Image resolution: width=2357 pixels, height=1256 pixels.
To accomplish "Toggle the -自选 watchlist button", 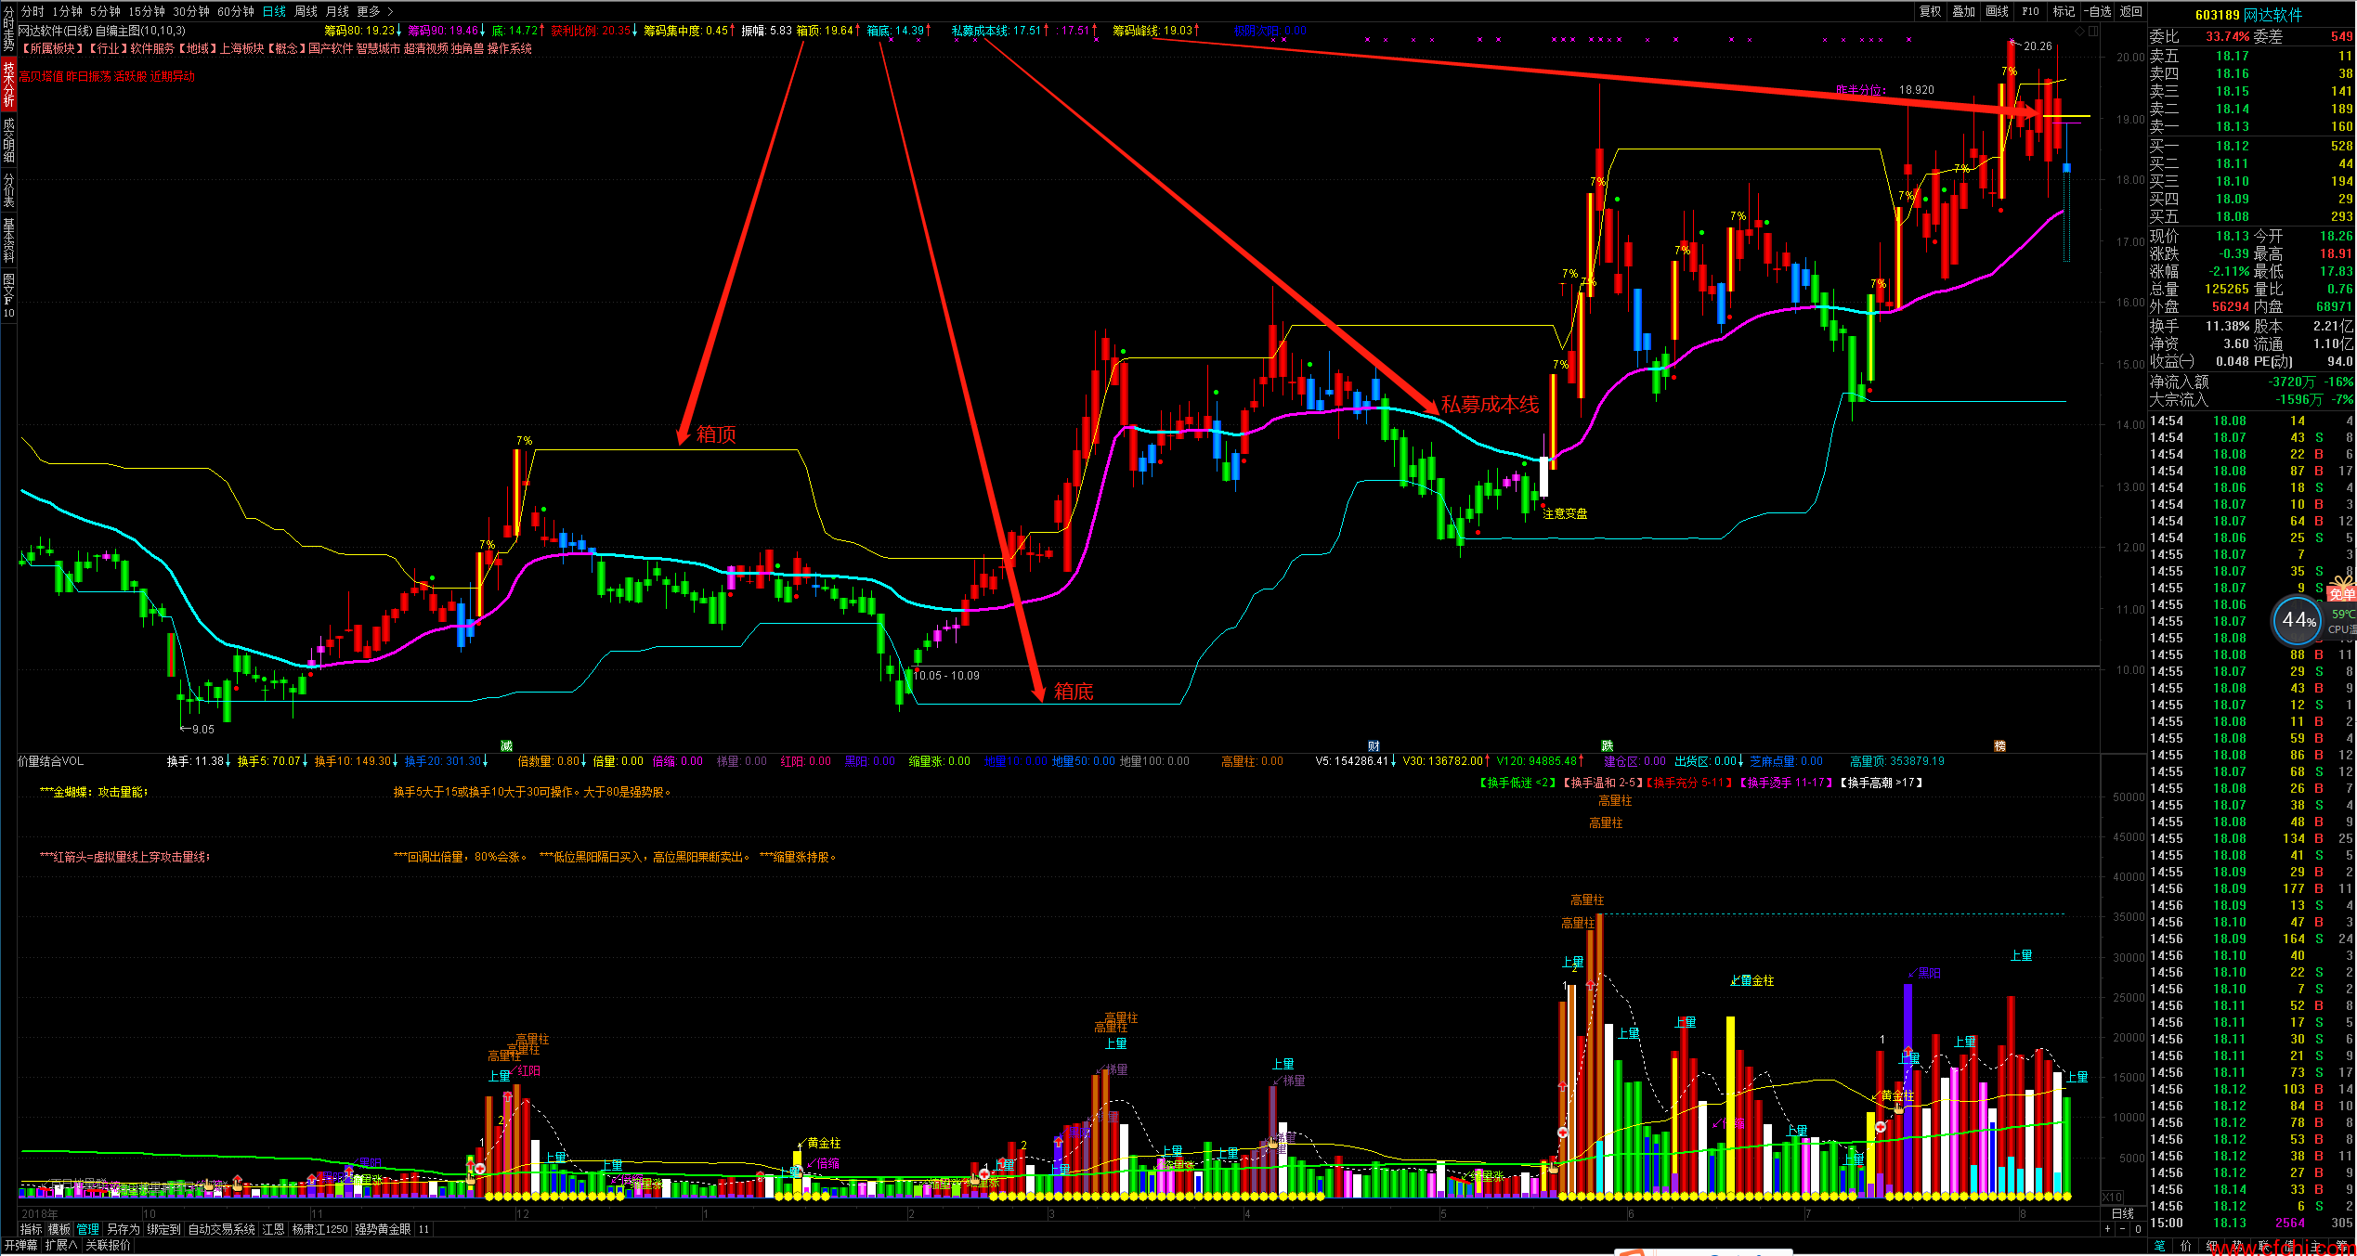I will click(x=2098, y=11).
